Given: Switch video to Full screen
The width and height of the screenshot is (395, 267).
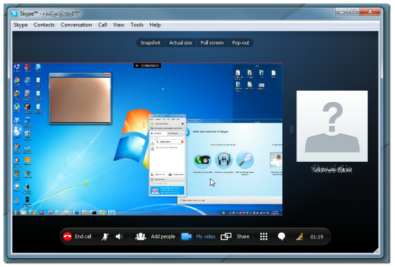Looking at the screenshot, I should point(212,43).
